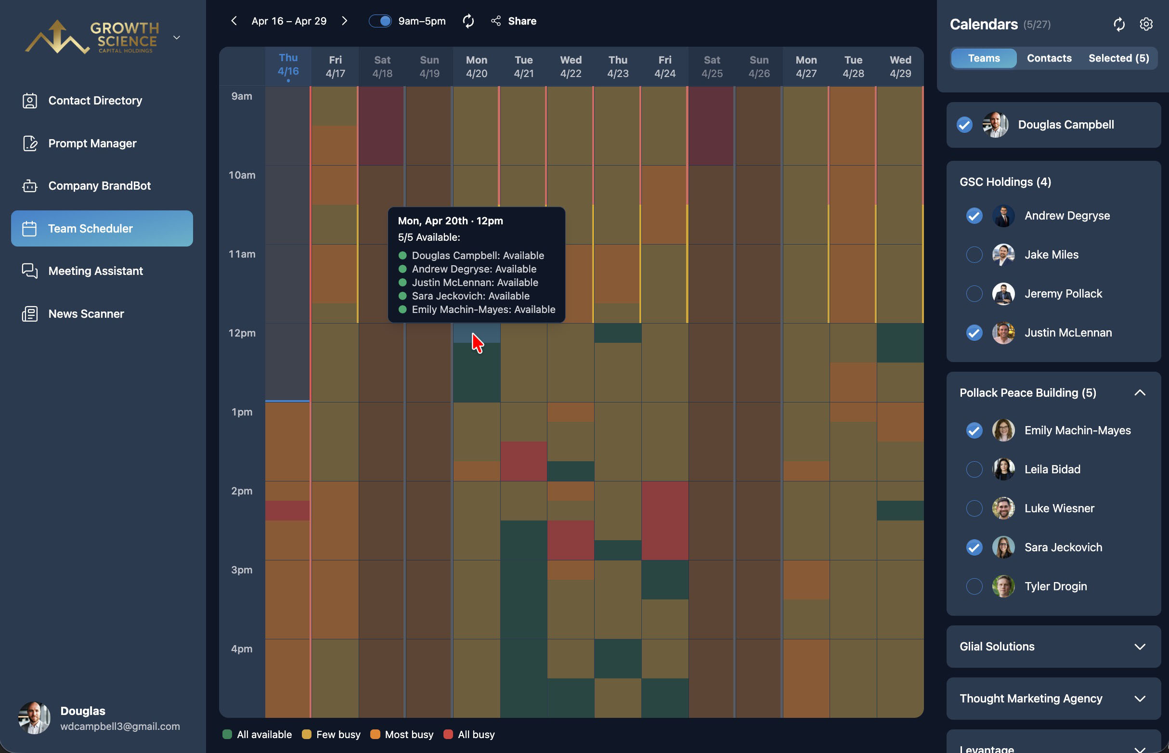Viewport: 1169px width, 753px height.
Task: Refresh the schedule grid
Action: click(x=468, y=21)
